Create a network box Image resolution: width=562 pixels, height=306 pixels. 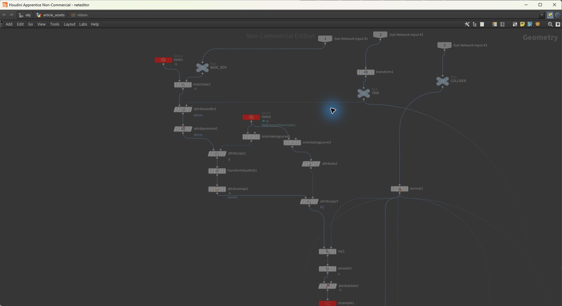515,24
